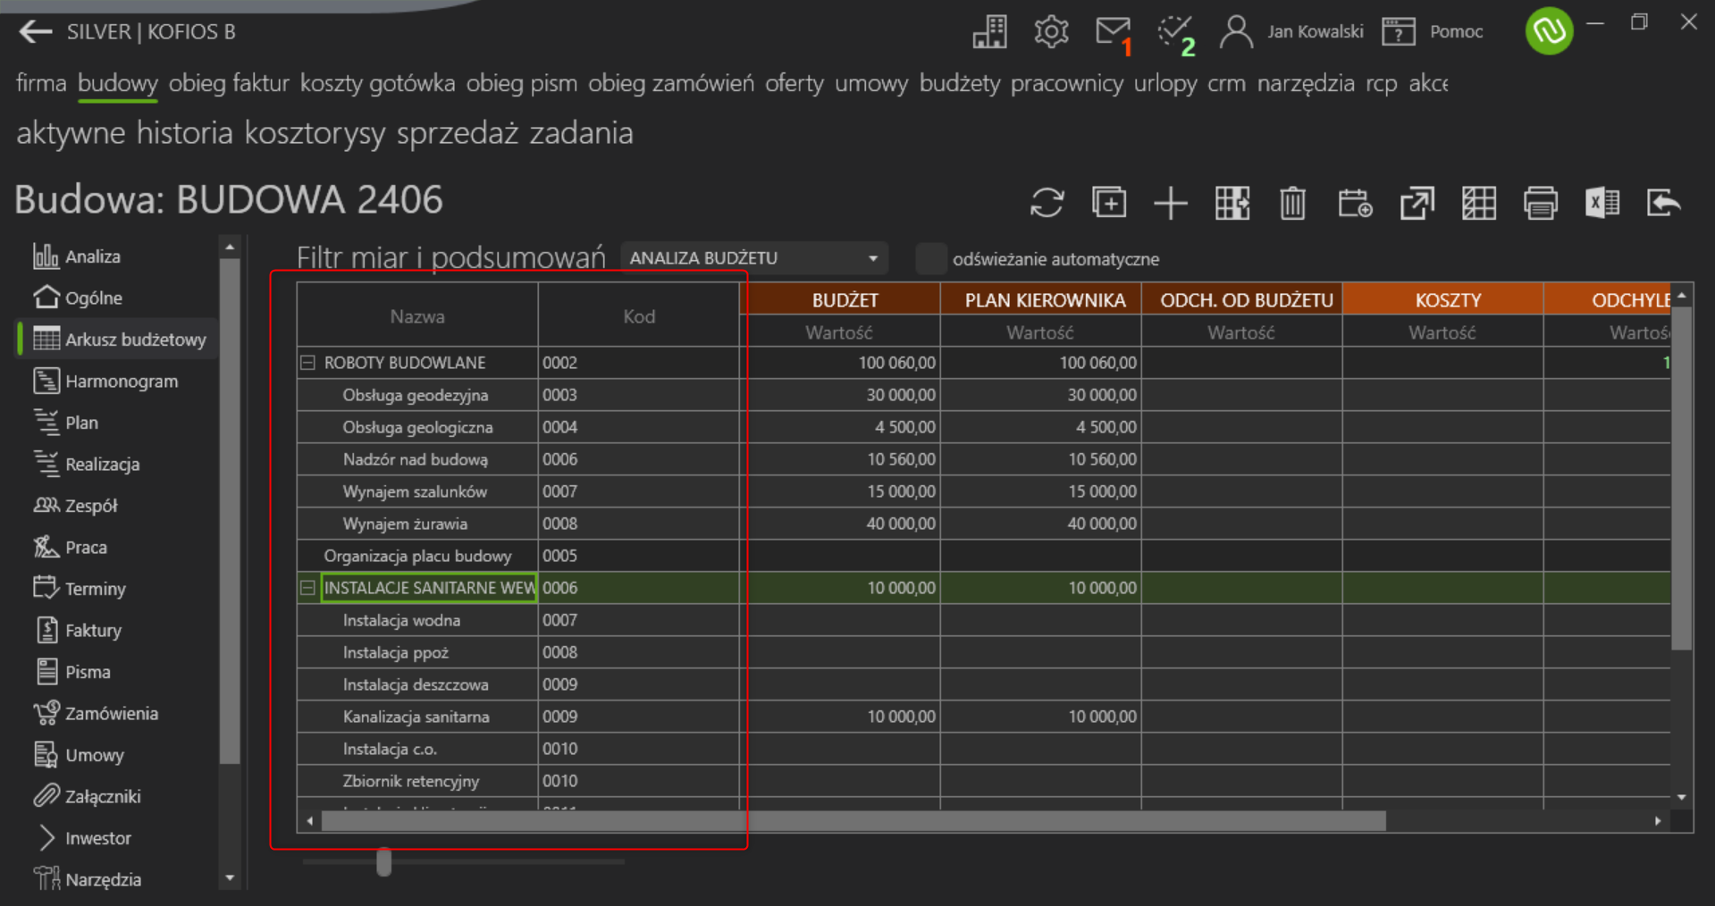This screenshot has width=1715, height=906.
Task: Open Pomoc help
Action: pos(1433,32)
